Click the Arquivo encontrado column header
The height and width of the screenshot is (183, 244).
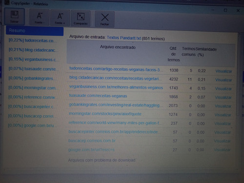(118, 47)
